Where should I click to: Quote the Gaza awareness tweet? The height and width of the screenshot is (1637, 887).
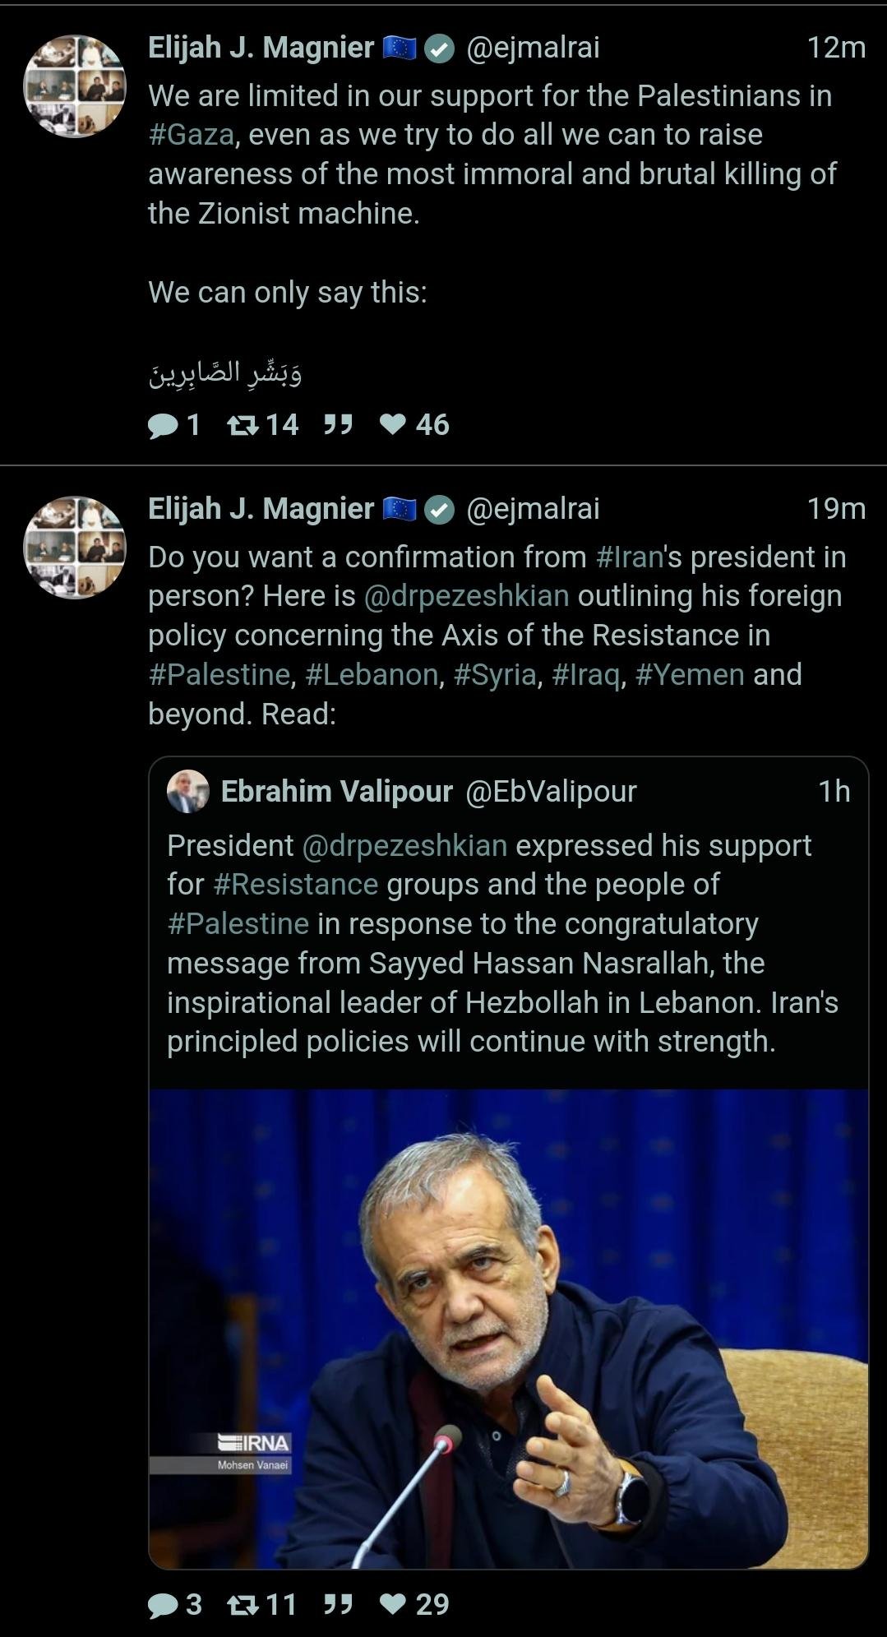338,425
